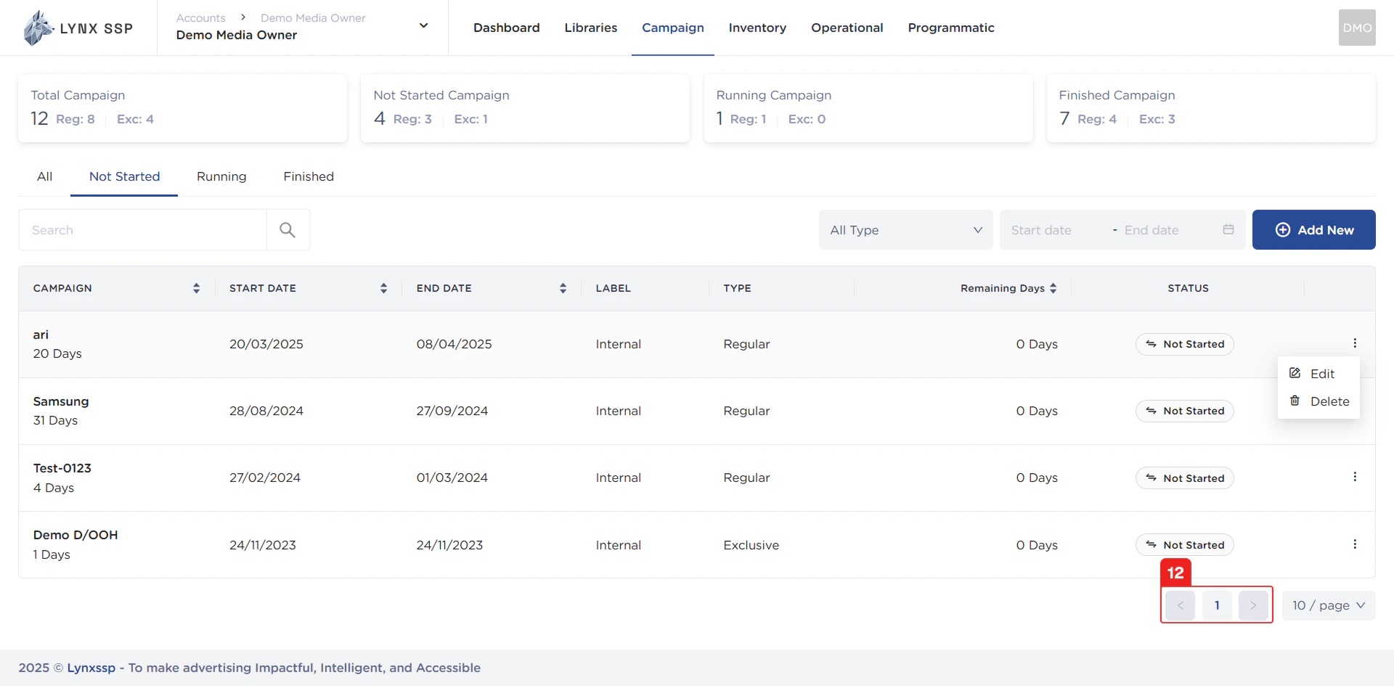The height and width of the screenshot is (688, 1394).
Task: Click page 1 in the pagination
Action: [x=1217, y=605]
